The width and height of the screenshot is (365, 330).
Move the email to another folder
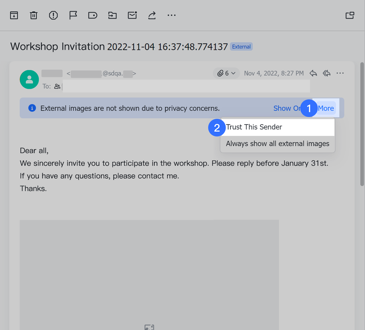112,15
